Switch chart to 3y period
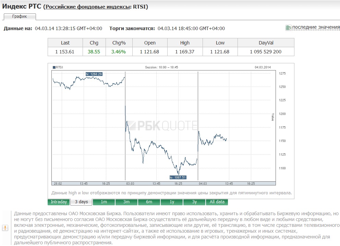The width and height of the screenshot is (340, 246). (194, 202)
